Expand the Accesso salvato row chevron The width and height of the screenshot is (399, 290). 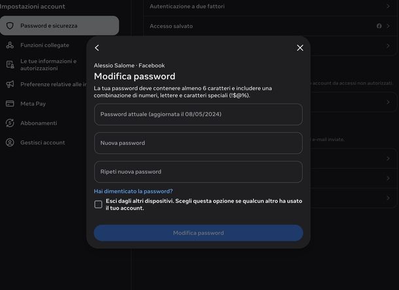point(388,26)
